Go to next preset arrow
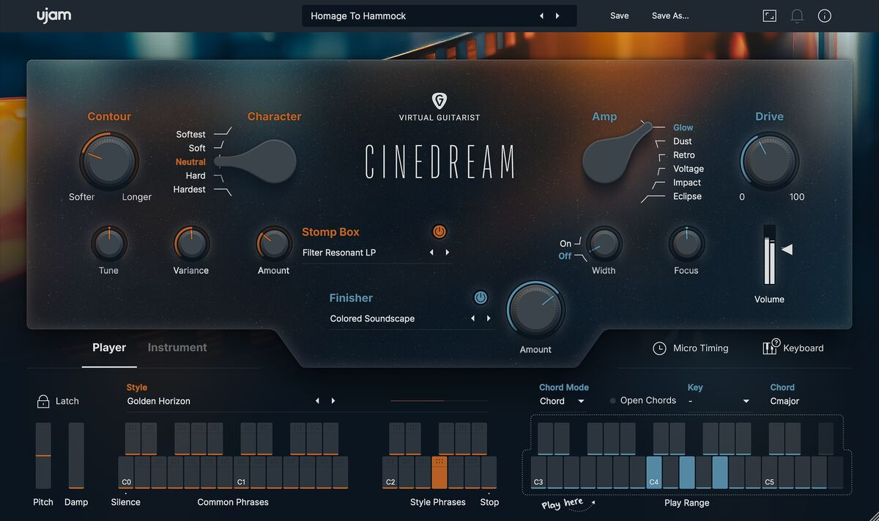This screenshot has width=879, height=521. coord(557,16)
